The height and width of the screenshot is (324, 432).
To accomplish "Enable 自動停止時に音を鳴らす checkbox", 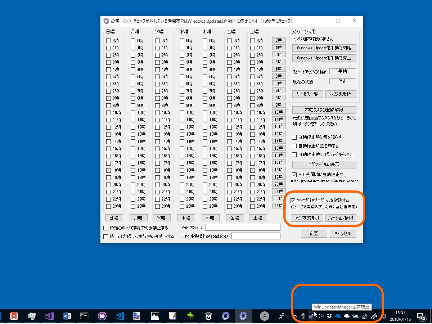I will [x=294, y=137].
